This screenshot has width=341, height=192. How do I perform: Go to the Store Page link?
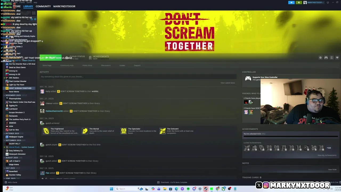pyautogui.click(x=47, y=65)
